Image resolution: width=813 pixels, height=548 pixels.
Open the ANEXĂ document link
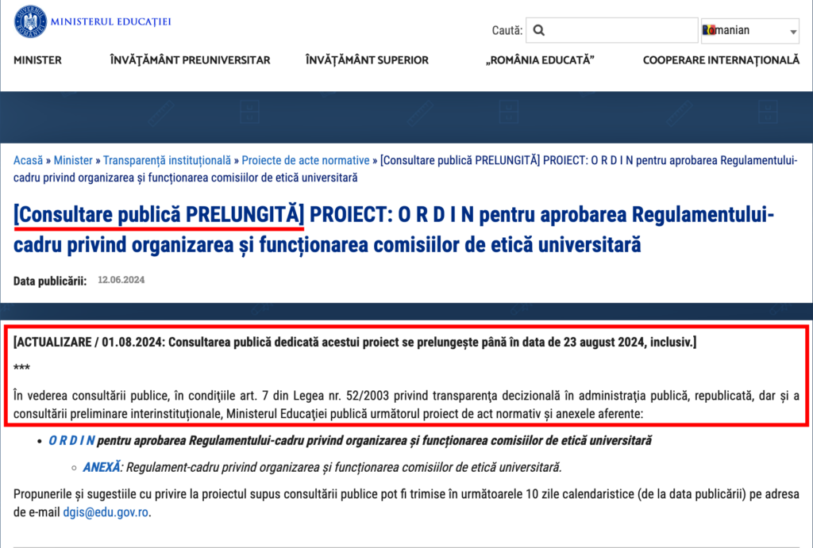pyautogui.click(x=102, y=467)
